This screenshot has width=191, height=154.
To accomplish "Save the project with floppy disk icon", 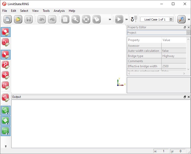I will [29, 19].
